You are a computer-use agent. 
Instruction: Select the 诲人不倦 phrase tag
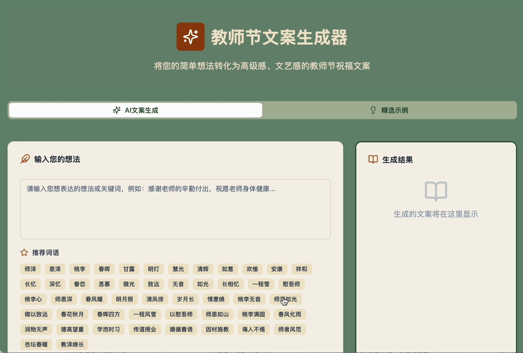point(253,329)
